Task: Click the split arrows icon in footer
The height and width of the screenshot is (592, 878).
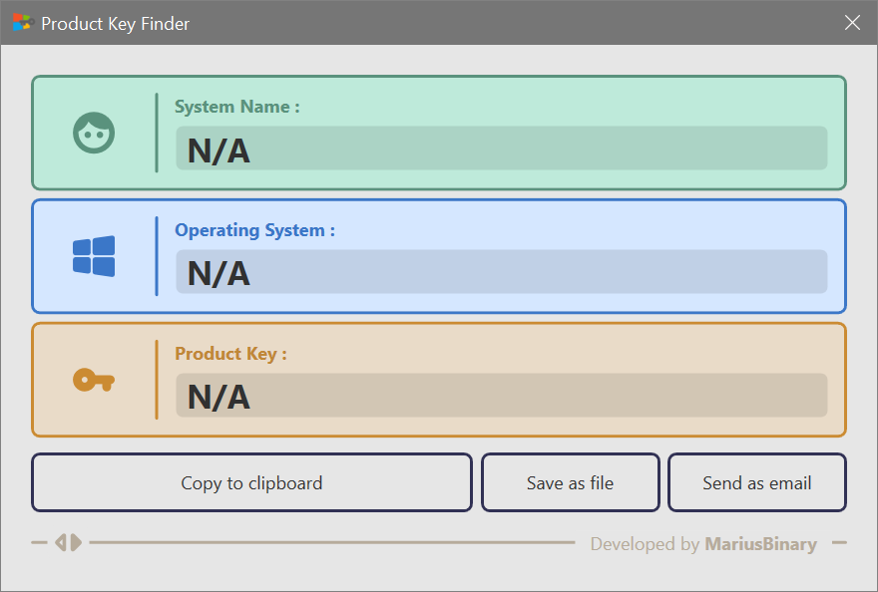Action: (x=69, y=543)
